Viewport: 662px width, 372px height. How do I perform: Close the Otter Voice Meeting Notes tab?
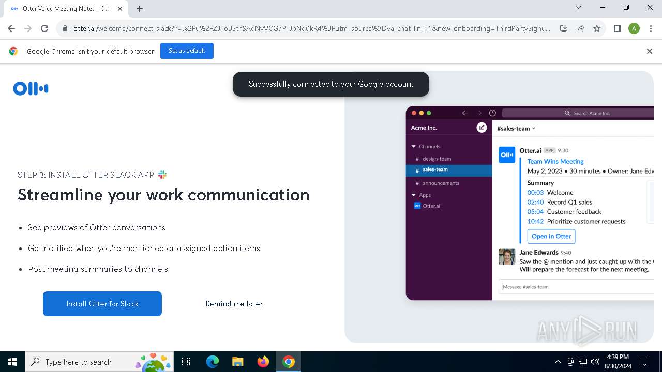pyautogui.click(x=120, y=9)
